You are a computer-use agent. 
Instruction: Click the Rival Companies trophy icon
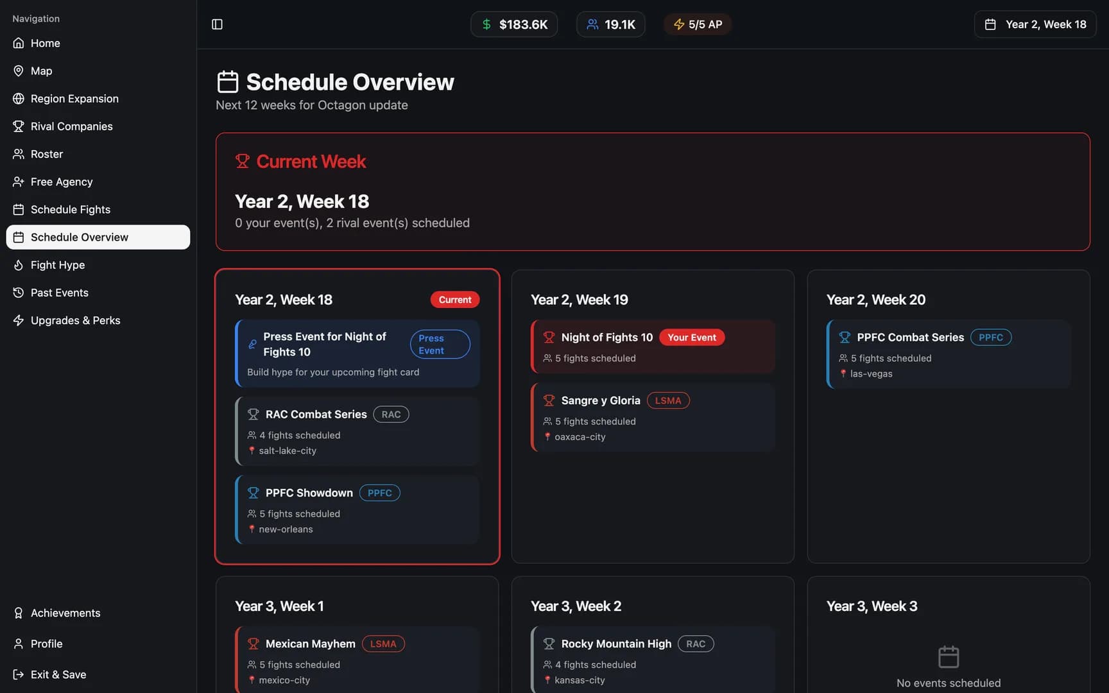19,126
